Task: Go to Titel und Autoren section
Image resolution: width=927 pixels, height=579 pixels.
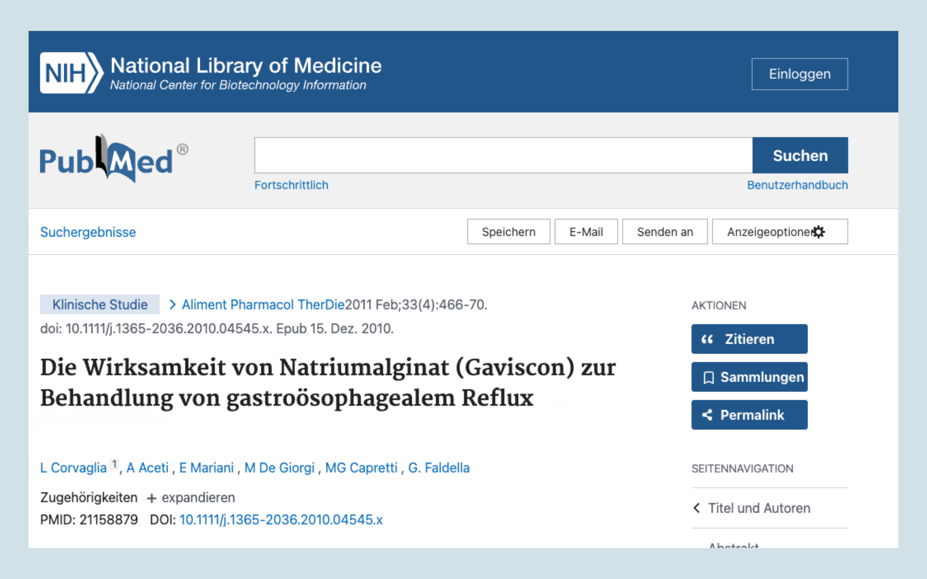Action: tap(759, 508)
